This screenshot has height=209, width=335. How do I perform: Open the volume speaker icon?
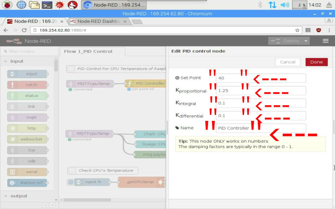(x=285, y=5)
